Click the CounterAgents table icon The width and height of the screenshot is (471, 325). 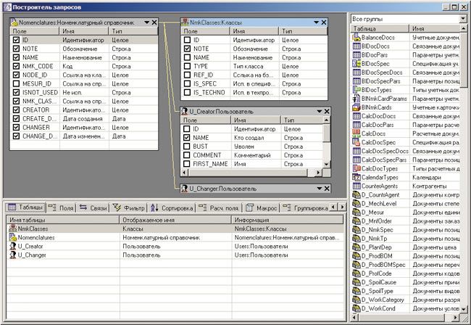click(x=356, y=186)
